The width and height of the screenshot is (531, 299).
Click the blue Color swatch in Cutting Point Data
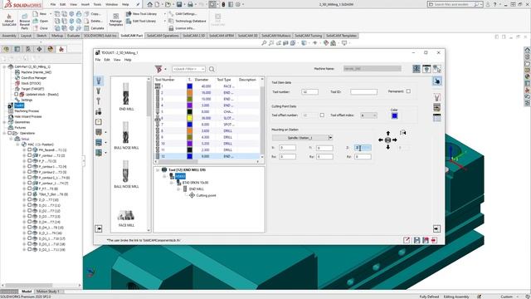[395, 116]
